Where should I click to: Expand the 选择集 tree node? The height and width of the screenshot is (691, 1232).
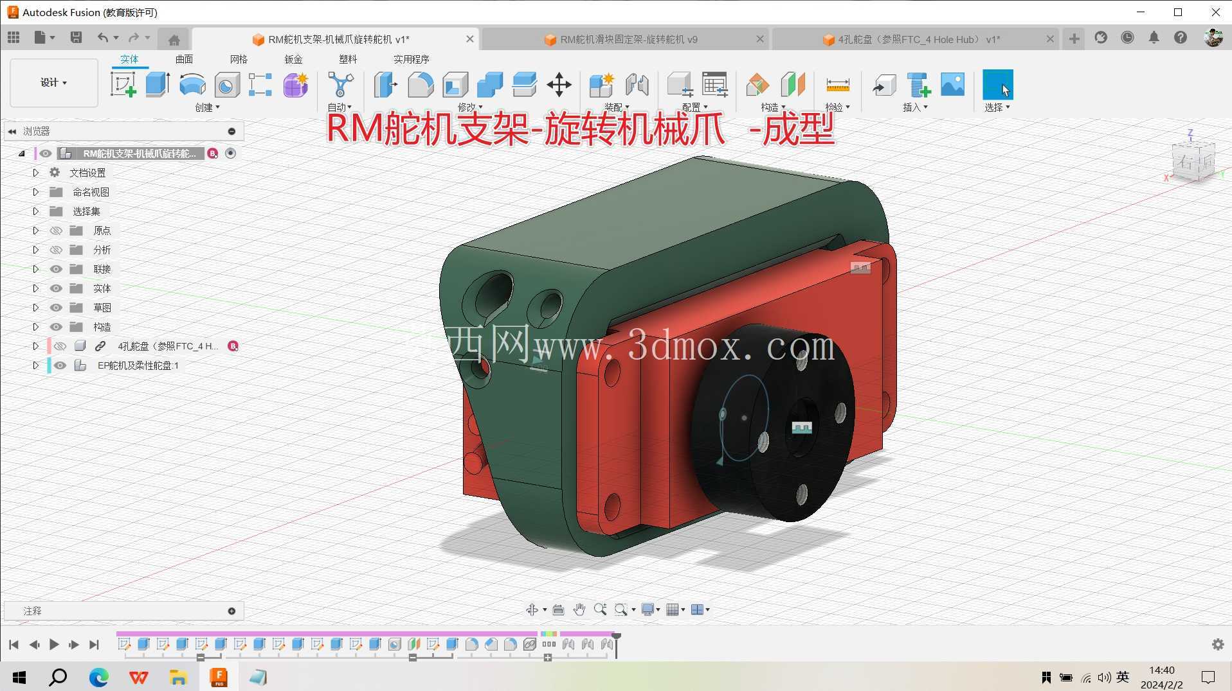(35, 211)
